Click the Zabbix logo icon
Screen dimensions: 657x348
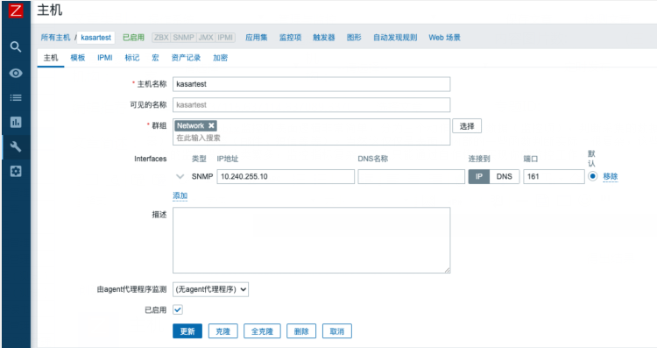coord(16,10)
